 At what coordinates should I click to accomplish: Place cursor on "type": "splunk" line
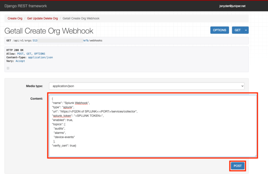pyautogui.click(x=63, y=107)
